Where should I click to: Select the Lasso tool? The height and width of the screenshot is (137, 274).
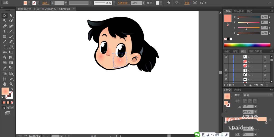(x=11, y=20)
